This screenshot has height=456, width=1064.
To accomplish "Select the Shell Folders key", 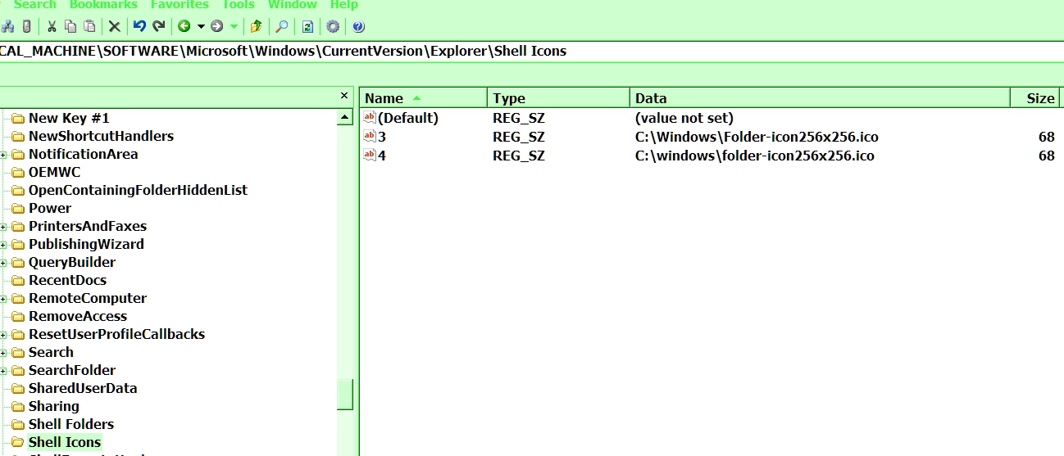I will tap(71, 424).
